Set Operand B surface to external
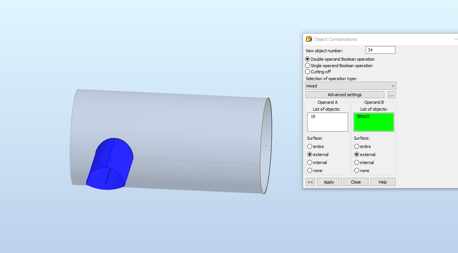 pos(356,155)
